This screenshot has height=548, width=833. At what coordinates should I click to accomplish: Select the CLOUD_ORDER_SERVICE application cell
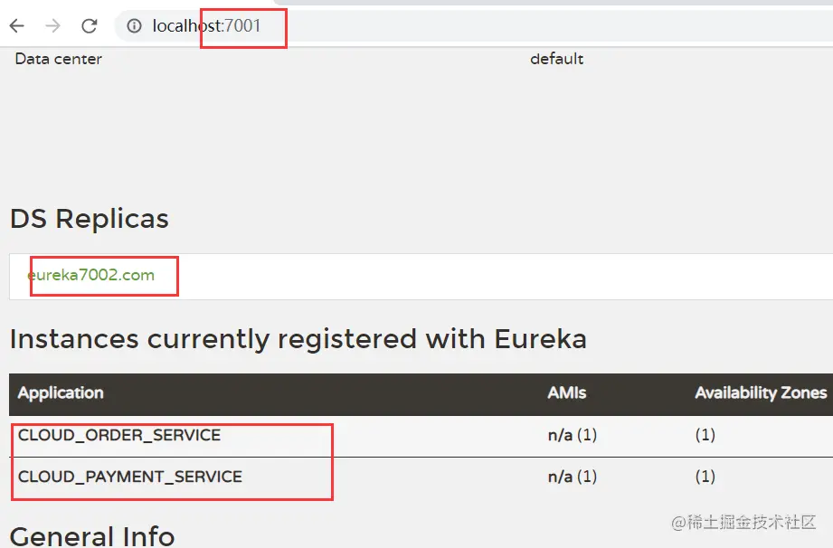119,435
